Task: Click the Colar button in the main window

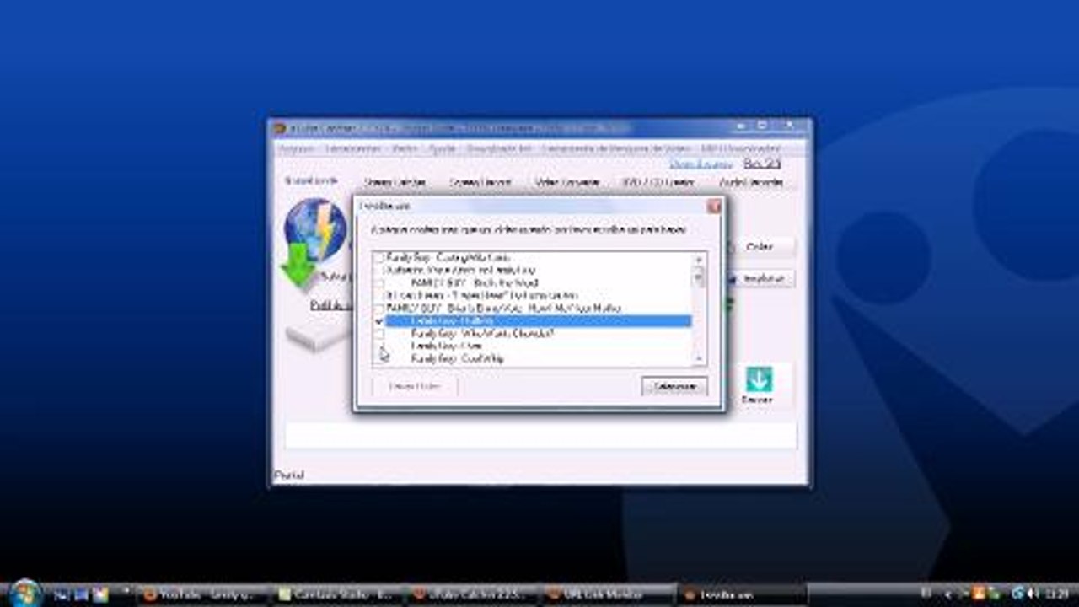Action: click(760, 247)
